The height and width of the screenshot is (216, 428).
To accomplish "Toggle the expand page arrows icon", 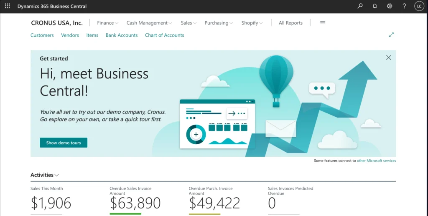I will tap(391, 35).
